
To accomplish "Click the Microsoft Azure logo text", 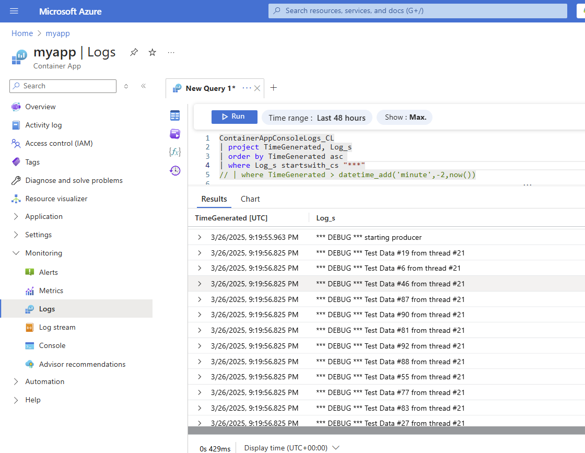I will point(71,11).
